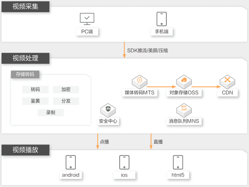
Task: Click the PC monitor icon
Action: click(x=87, y=19)
